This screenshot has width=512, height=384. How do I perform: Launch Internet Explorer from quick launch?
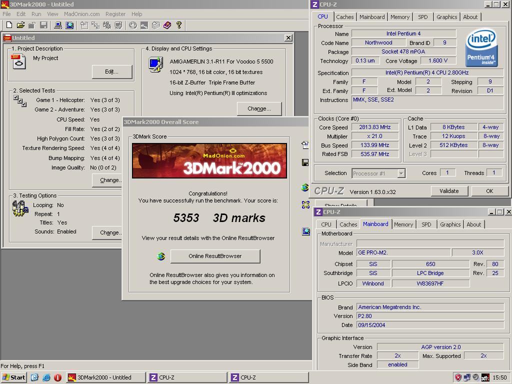point(46,377)
